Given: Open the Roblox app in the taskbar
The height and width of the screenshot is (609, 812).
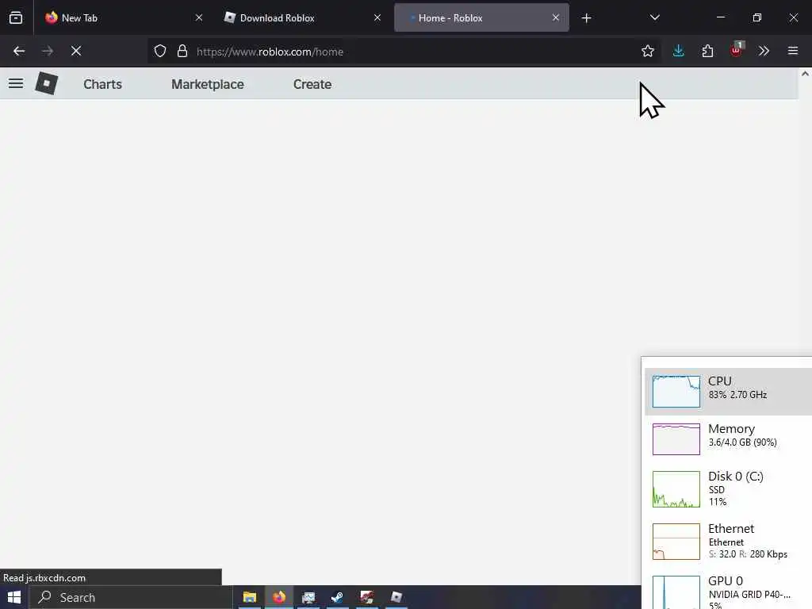Looking at the screenshot, I should tap(396, 597).
